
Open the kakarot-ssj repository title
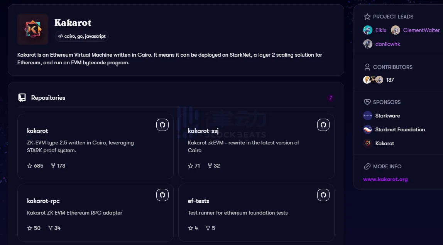tap(203, 131)
